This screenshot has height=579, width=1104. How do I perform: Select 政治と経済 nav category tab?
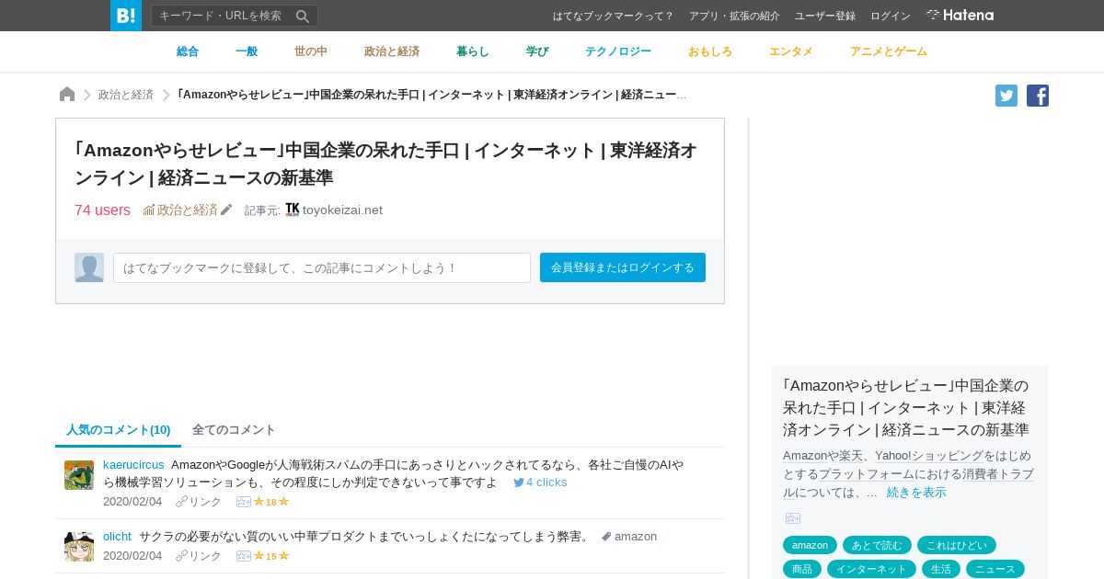(392, 51)
